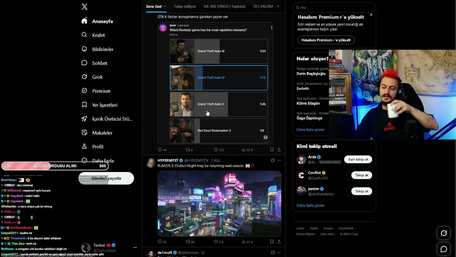This screenshot has width=456, height=257.
Task: Open the da1moN profile name
Action: [x=165, y=253]
